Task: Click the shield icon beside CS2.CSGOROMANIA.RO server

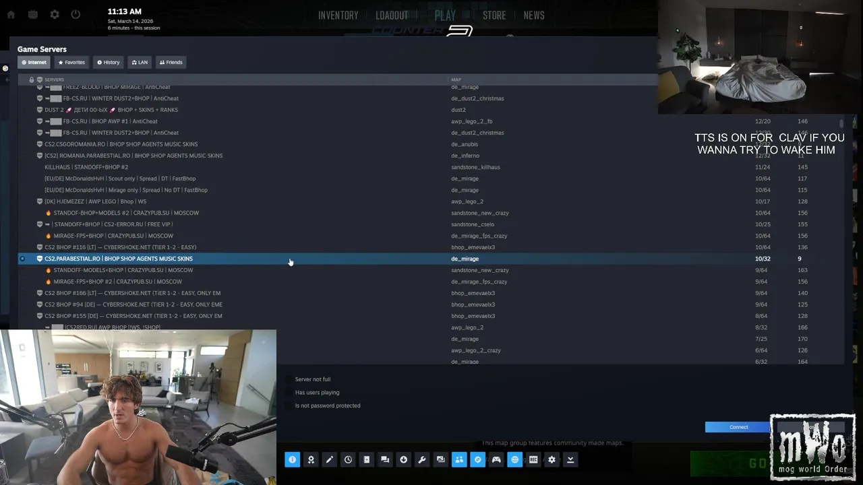Action: (x=40, y=144)
